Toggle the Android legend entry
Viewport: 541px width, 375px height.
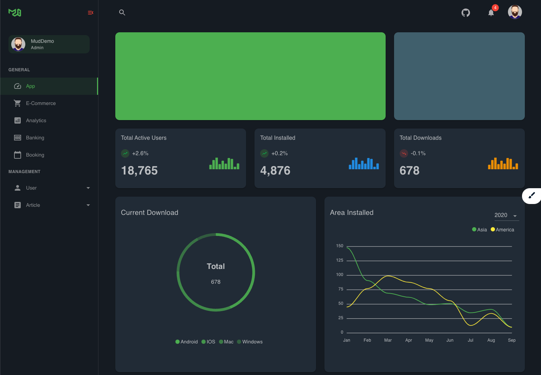click(x=187, y=342)
